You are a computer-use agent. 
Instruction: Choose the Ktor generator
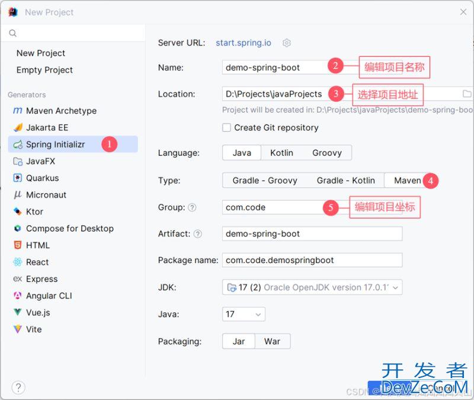(x=73, y=212)
